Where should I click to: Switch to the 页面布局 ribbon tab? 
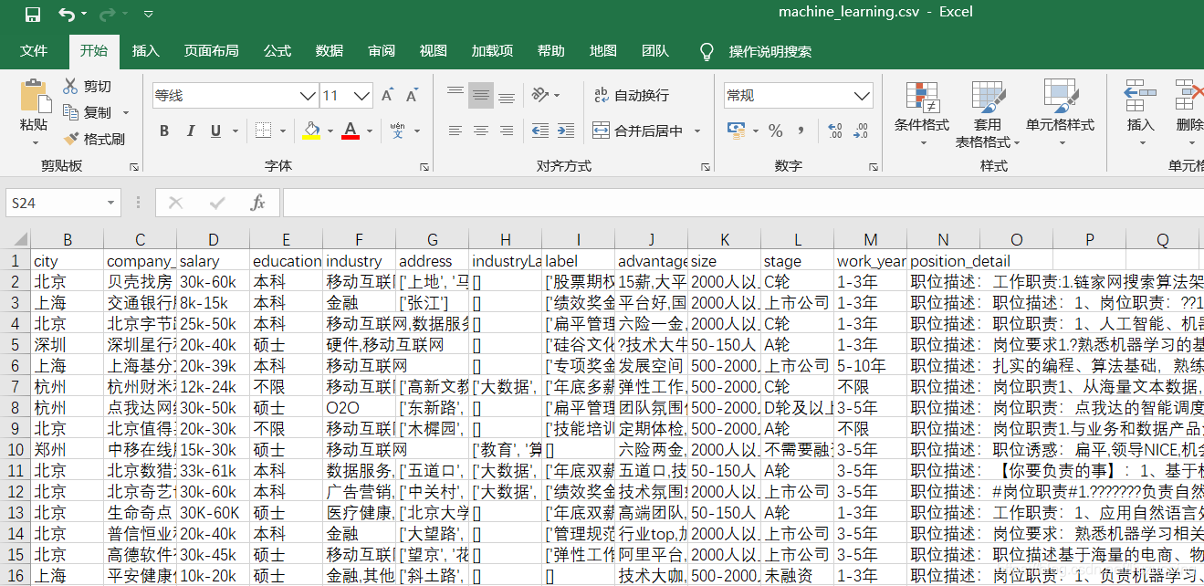[x=211, y=51]
